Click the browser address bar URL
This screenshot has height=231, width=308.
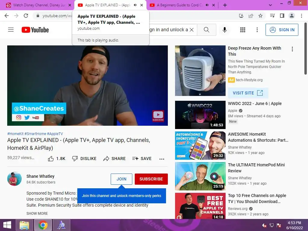57,16
